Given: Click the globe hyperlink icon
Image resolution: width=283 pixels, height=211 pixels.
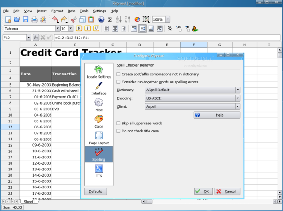Looking at the screenshot, I should coord(101,19).
